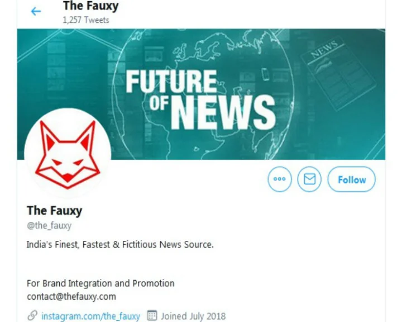
Task: Click the @the_fauxy handle
Action: point(49,225)
